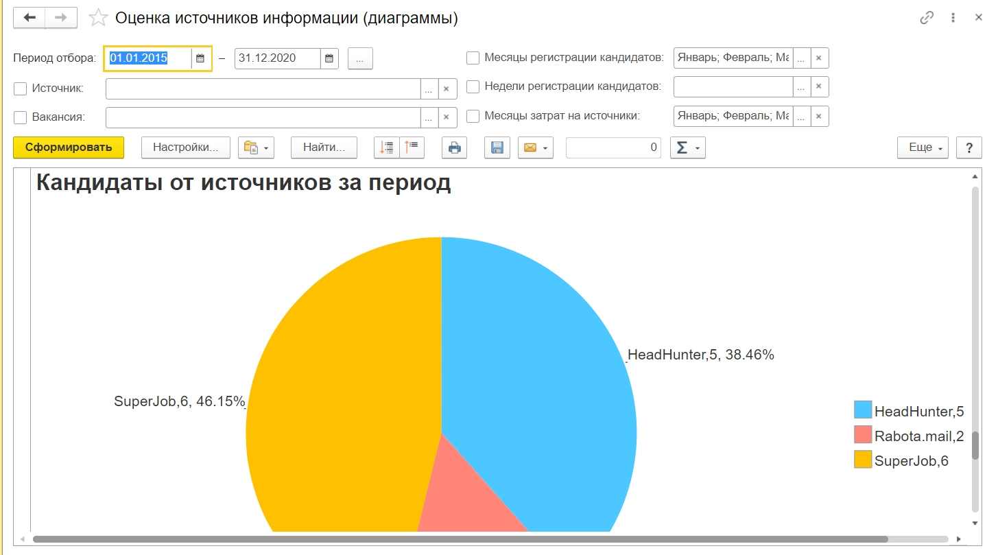
Task: Print the report with printer icon
Action: pyautogui.click(x=454, y=147)
